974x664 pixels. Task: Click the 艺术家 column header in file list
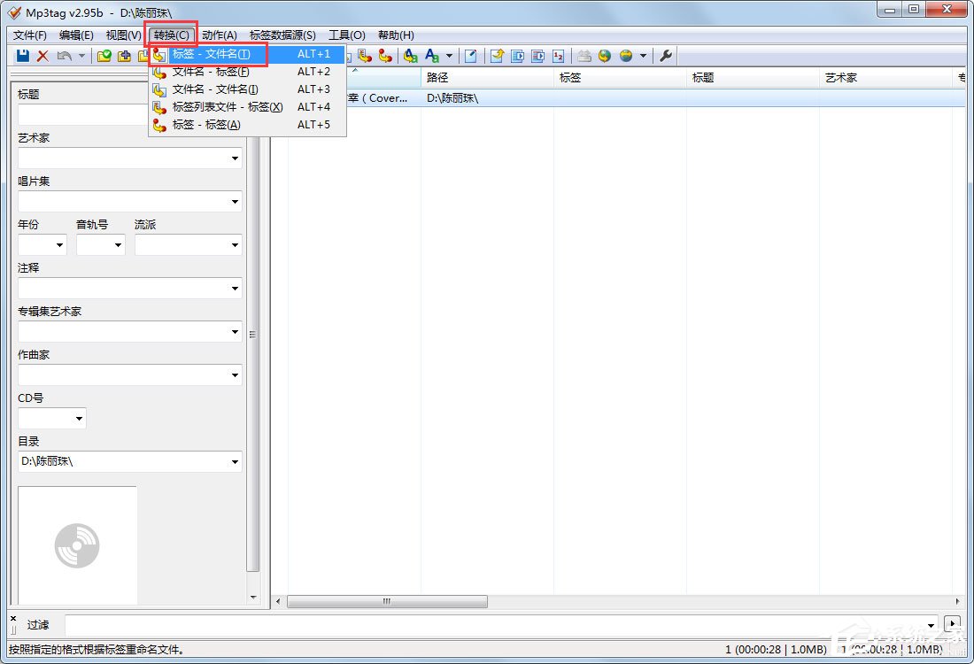tap(885, 78)
